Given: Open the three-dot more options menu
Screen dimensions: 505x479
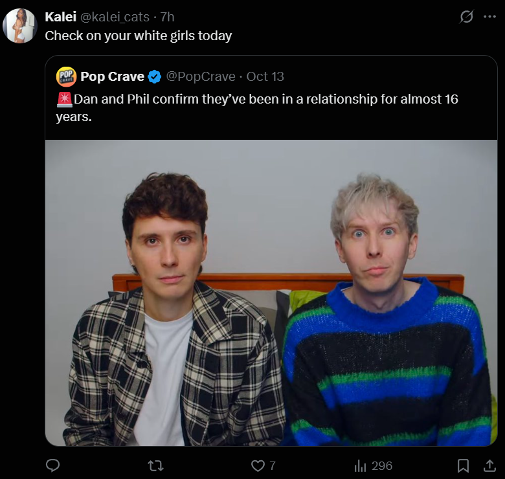Looking at the screenshot, I should tap(489, 17).
